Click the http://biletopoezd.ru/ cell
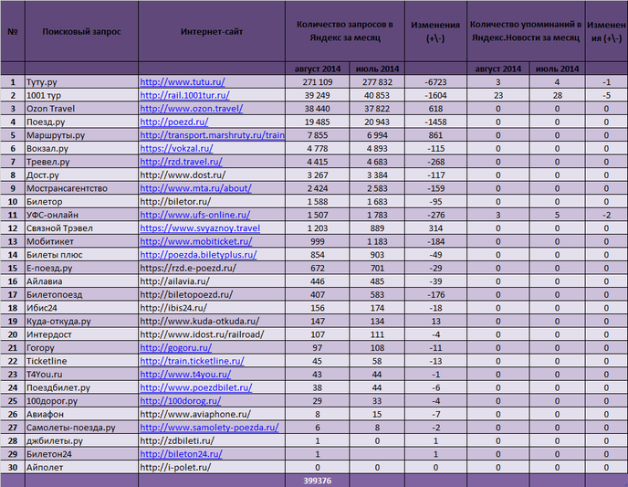Screen dimensions: 628x487 212,294
